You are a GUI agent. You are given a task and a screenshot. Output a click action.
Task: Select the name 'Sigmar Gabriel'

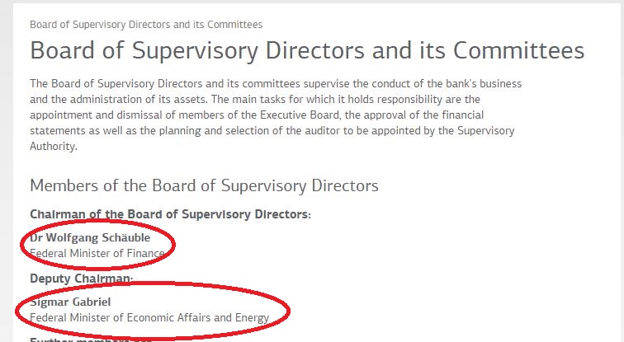pyautogui.click(x=70, y=302)
